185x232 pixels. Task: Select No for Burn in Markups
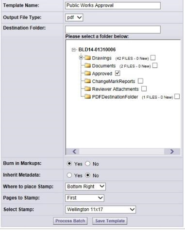(87, 164)
